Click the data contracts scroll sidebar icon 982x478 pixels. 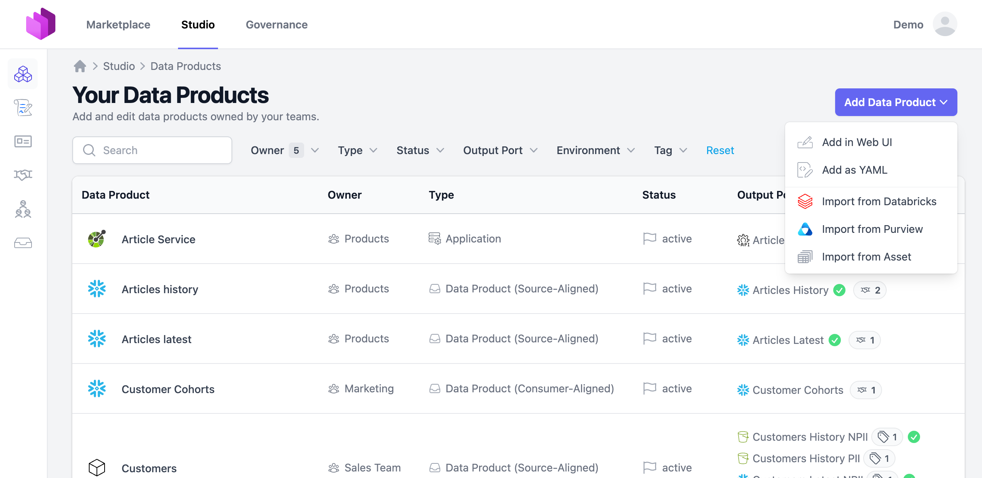point(23,108)
